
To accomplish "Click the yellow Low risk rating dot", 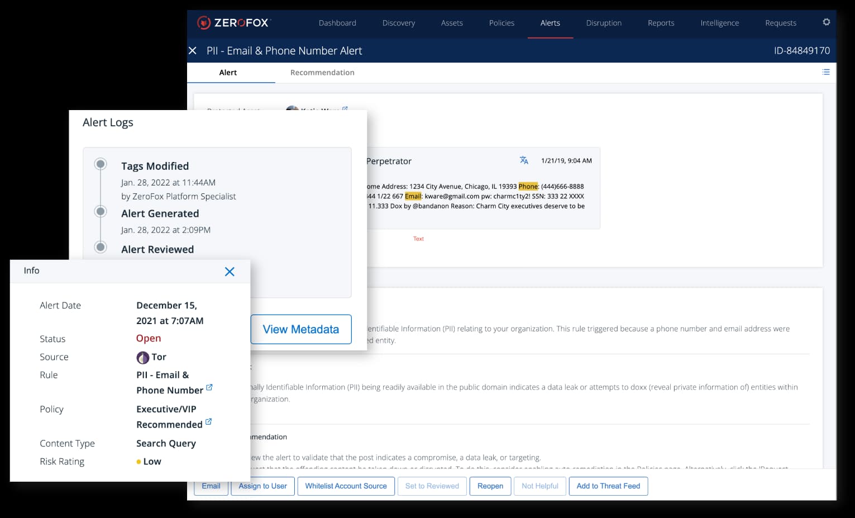I will [x=138, y=462].
